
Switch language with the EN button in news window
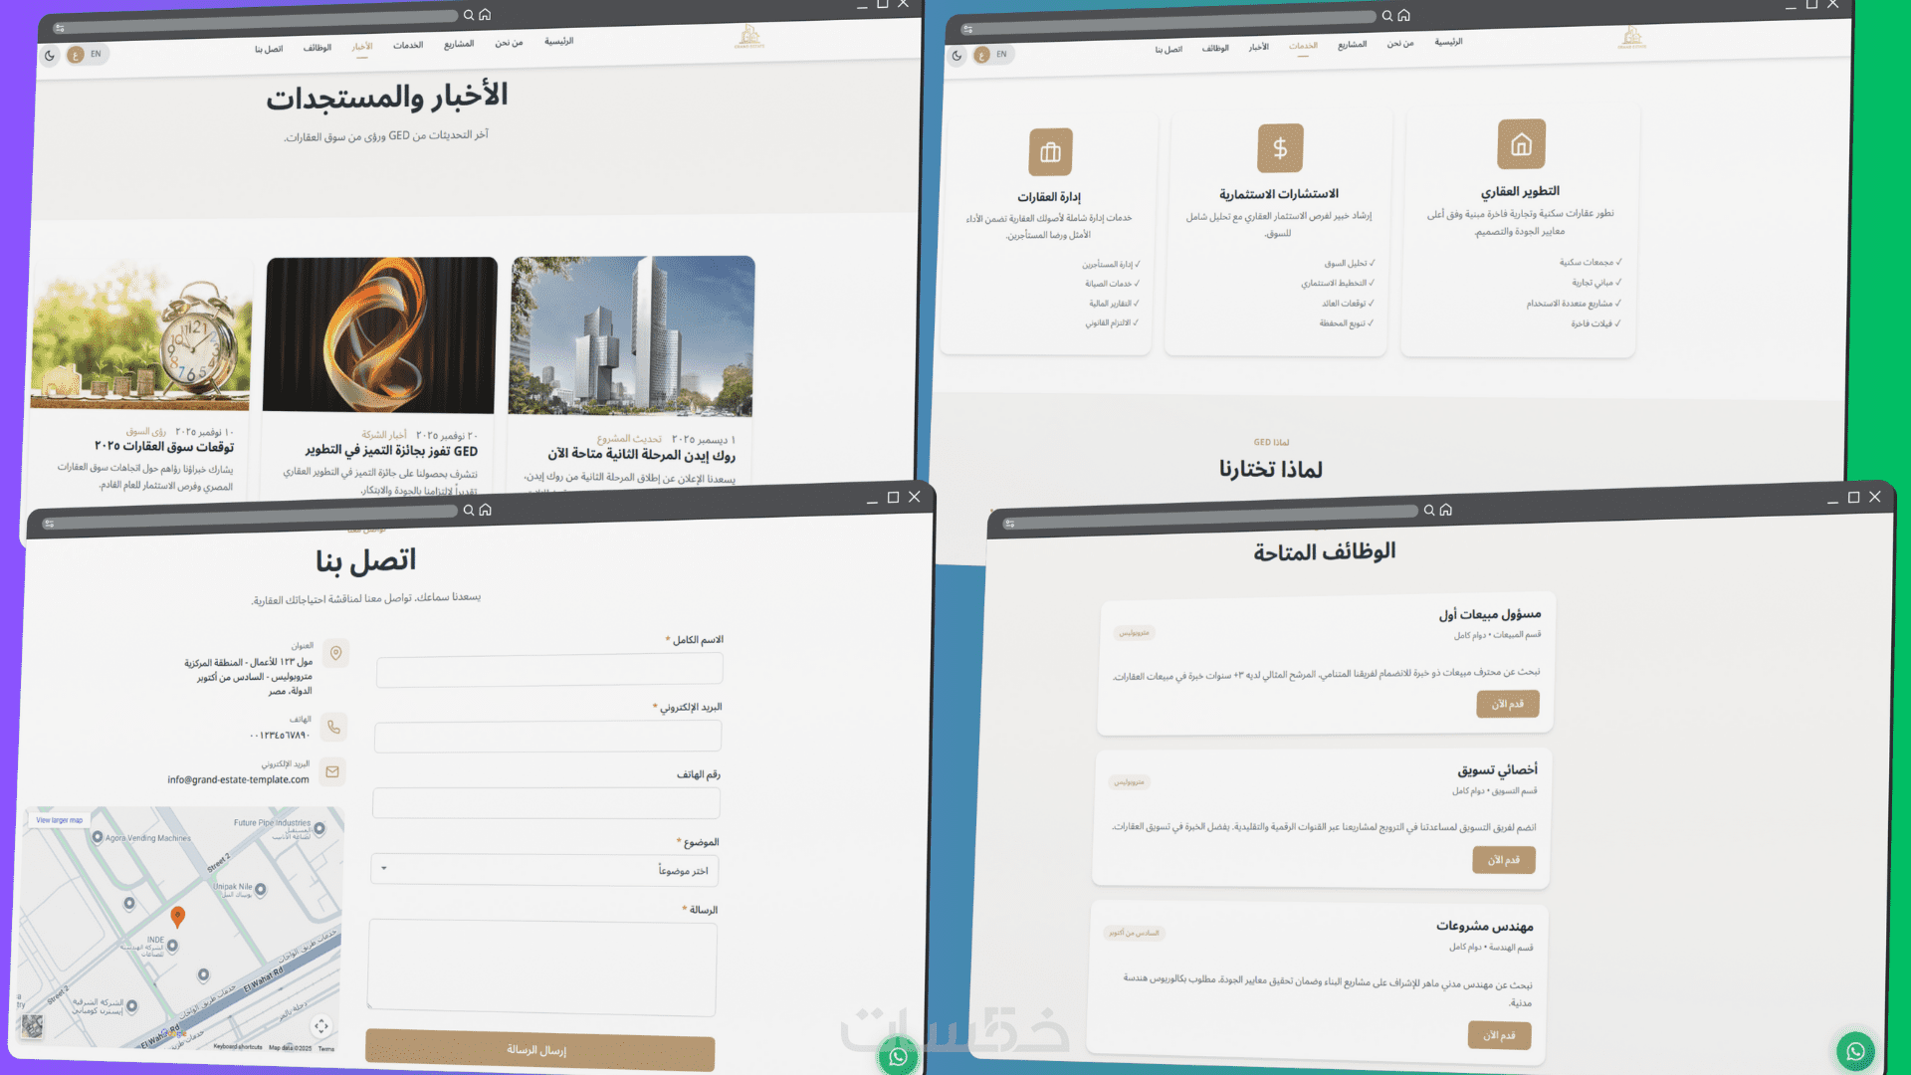coord(96,55)
